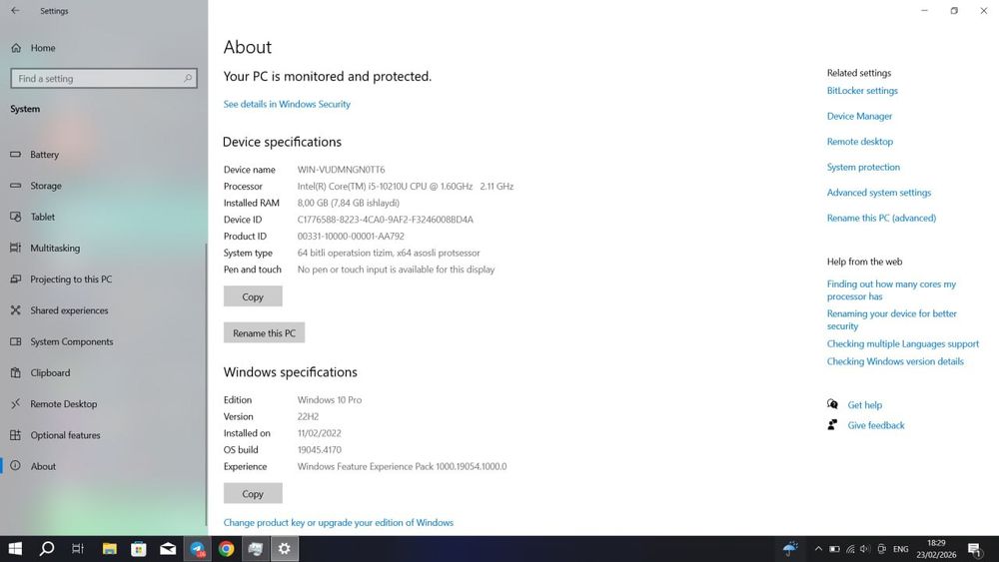This screenshot has height=562, width=999.
Task: Open File Explorer from the taskbar
Action: pyautogui.click(x=110, y=549)
